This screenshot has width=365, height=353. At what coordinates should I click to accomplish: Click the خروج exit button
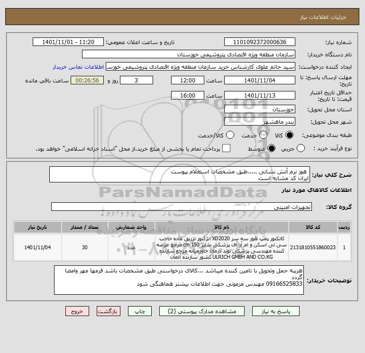pos(77,311)
